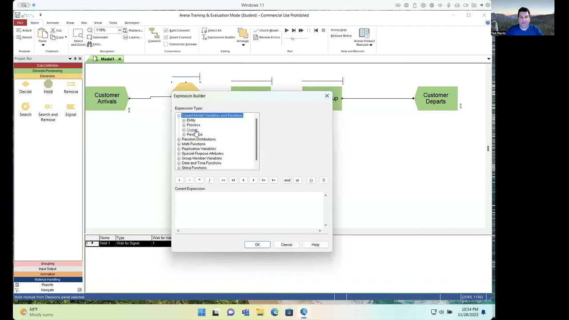The image size is (569, 320).
Task: Enable the Connector Arrows checkbox
Action: coord(166,44)
